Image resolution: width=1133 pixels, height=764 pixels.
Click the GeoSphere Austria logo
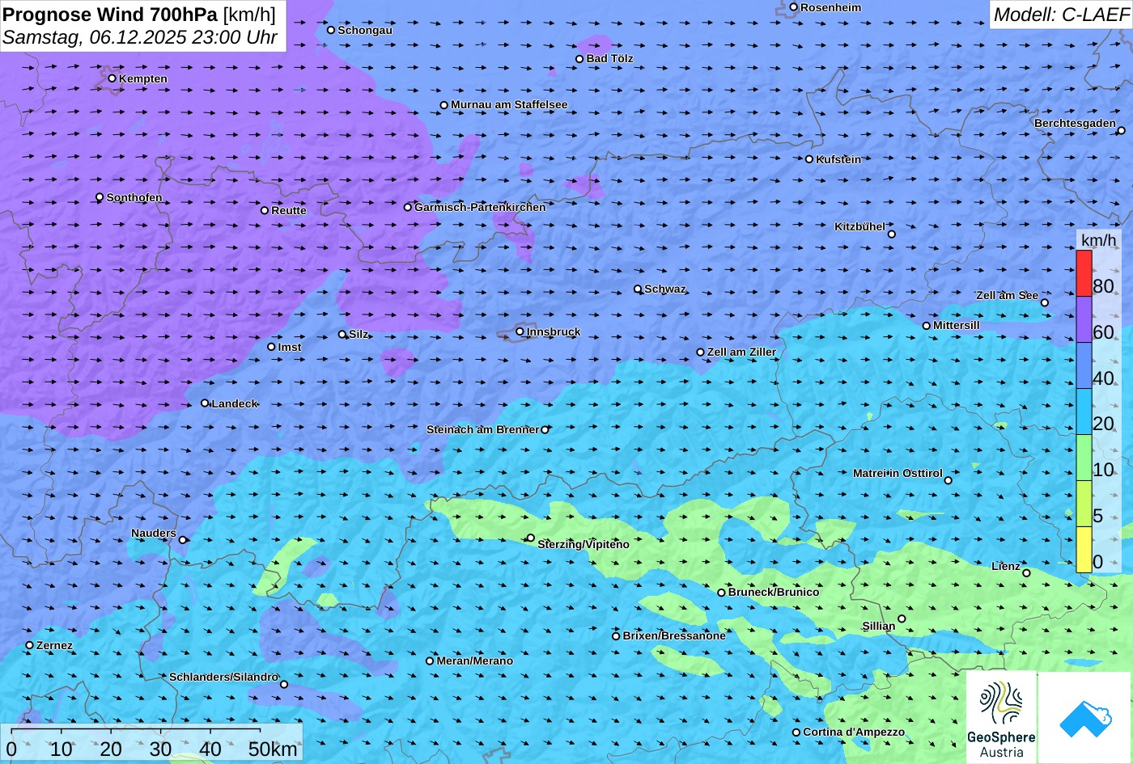1001,718
